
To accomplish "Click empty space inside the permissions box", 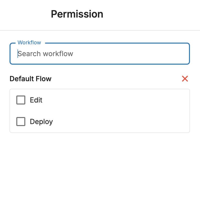I will (118, 111).
